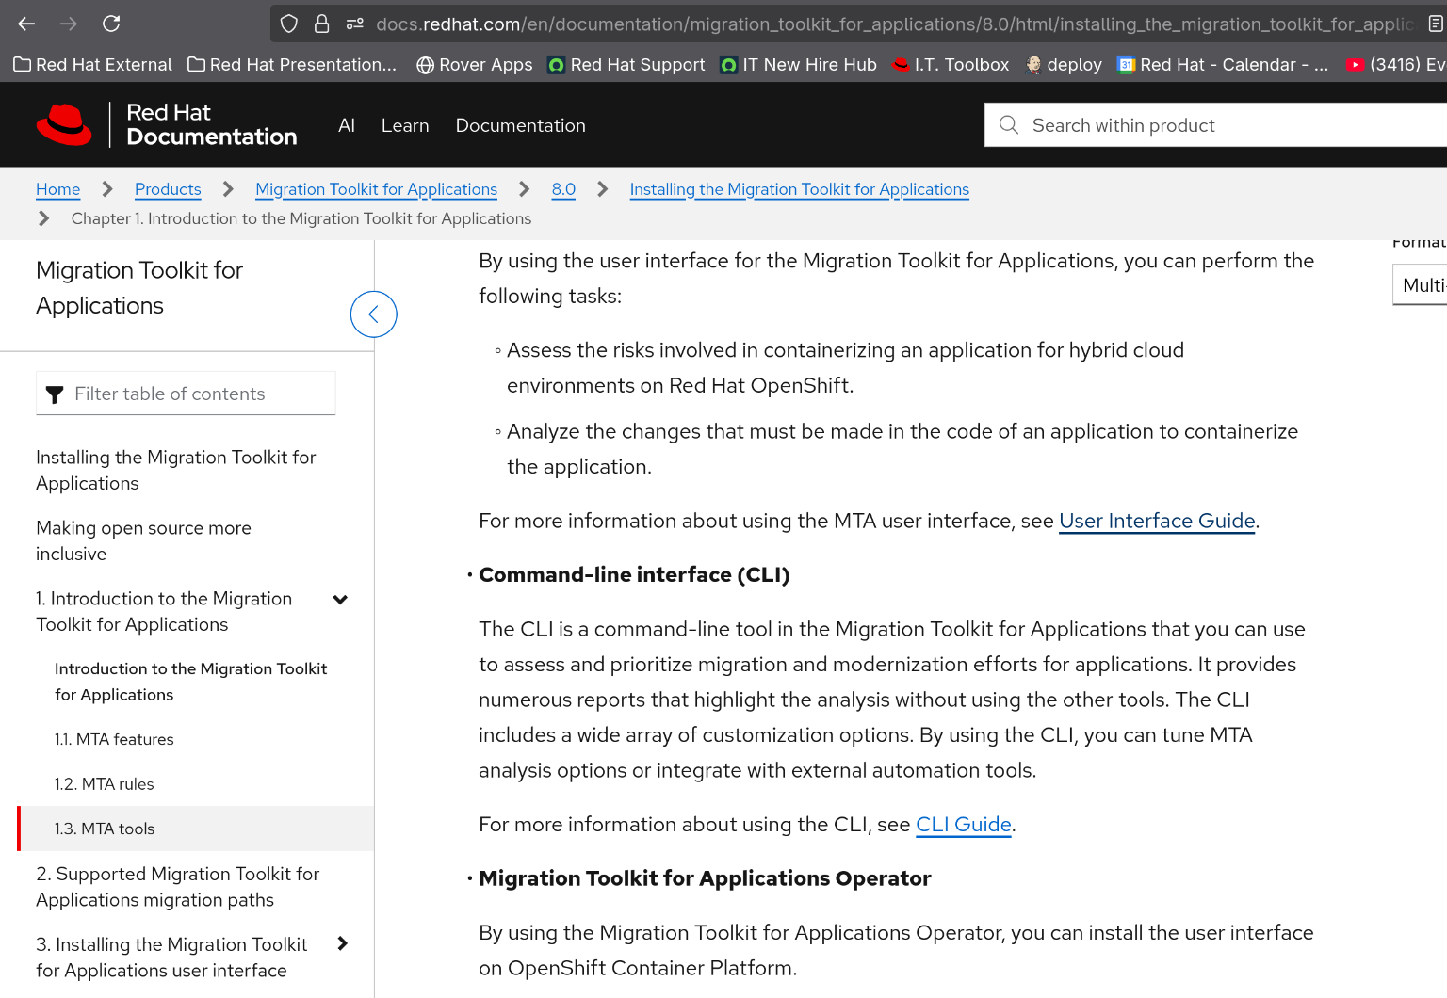1447x998 pixels.
Task: Click the browser back arrow
Action: (x=26, y=24)
